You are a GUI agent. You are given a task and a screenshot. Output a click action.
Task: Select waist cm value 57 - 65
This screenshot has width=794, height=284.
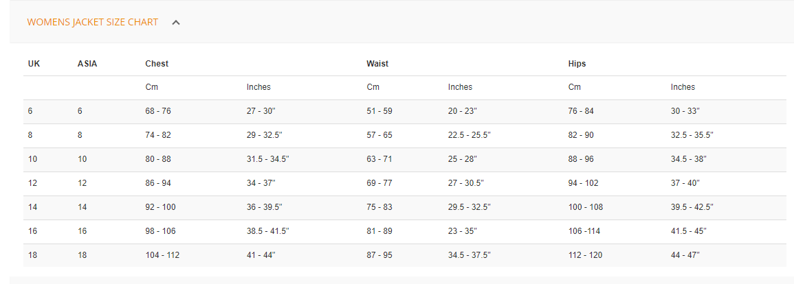coord(379,135)
